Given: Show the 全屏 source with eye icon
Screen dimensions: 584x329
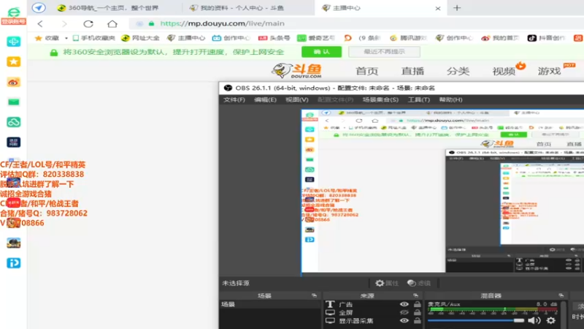Looking at the screenshot, I should coord(404,312).
